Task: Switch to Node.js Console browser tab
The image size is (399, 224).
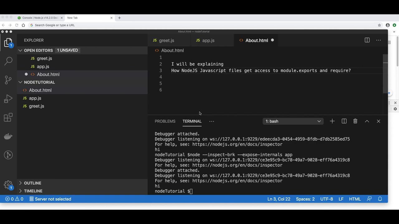Action: click(x=40, y=18)
